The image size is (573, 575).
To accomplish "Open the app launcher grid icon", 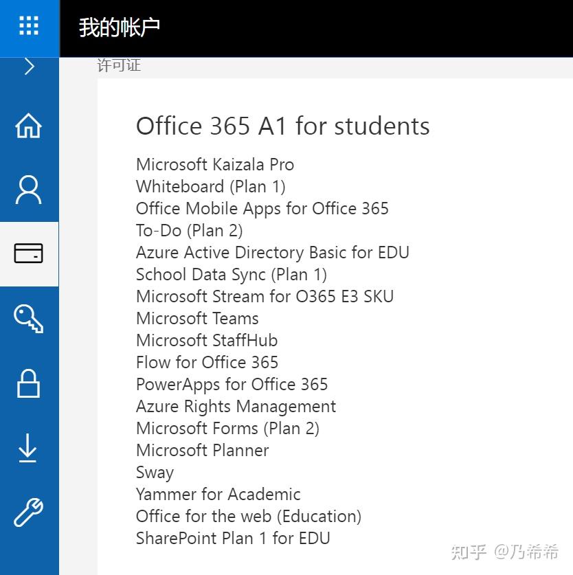I will [28, 25].
